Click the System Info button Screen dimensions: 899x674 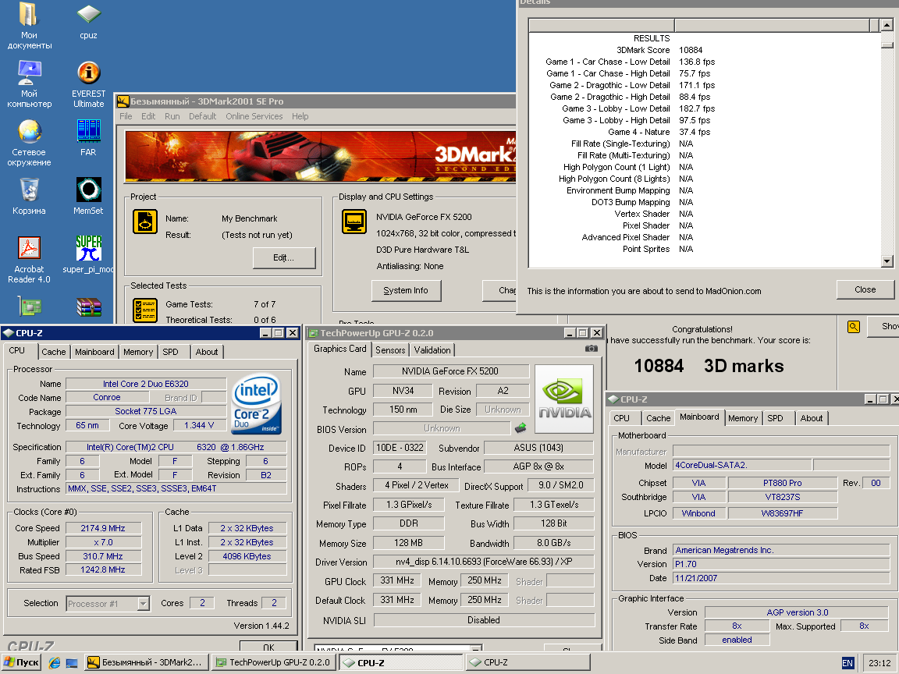[406, 290]
